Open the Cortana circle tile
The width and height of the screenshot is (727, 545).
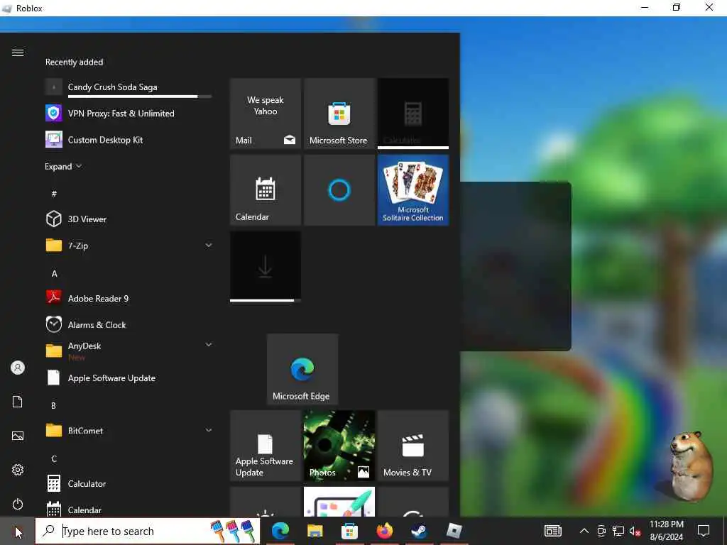pos(339,190)
